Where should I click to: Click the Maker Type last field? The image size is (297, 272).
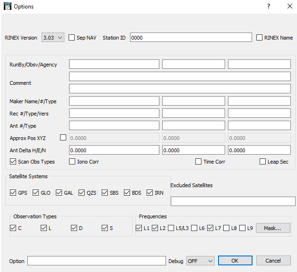(x=259, y=101)
